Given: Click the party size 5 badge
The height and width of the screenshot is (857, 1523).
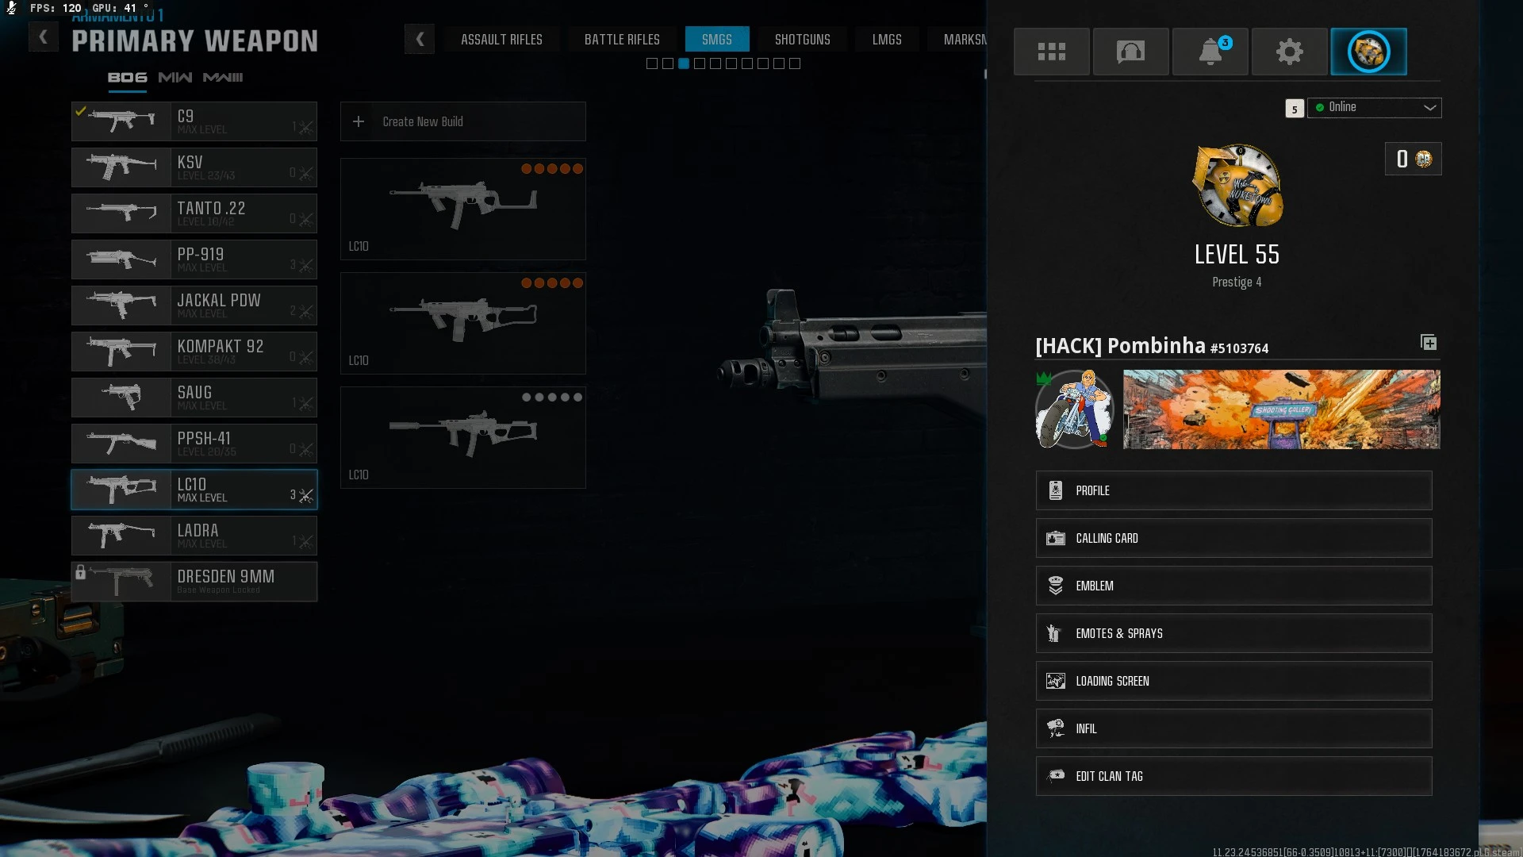Looking at the screenshot, I should pos(1294,109).
